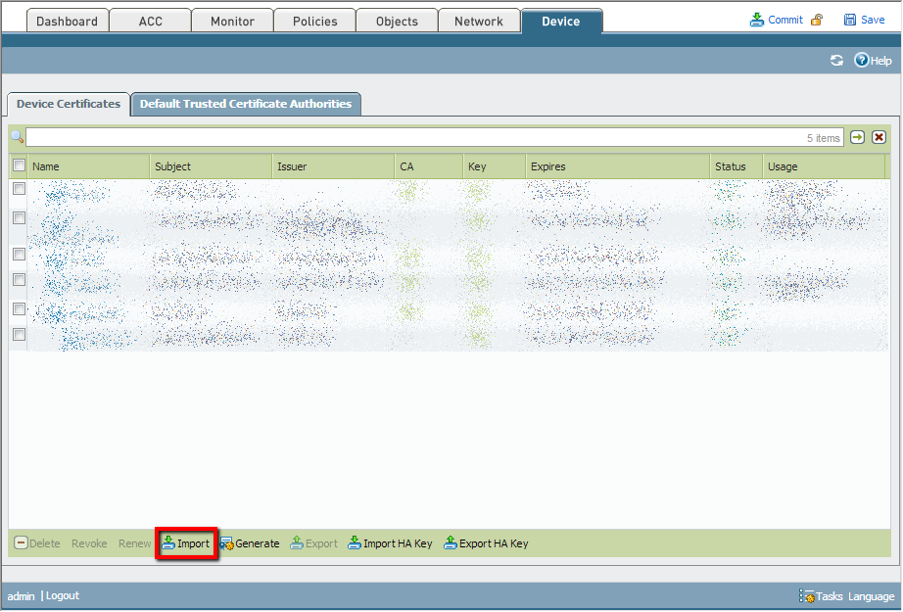903x612 pixels.
Task: Click the Commit icon in the header
Action: pos(756,20)
